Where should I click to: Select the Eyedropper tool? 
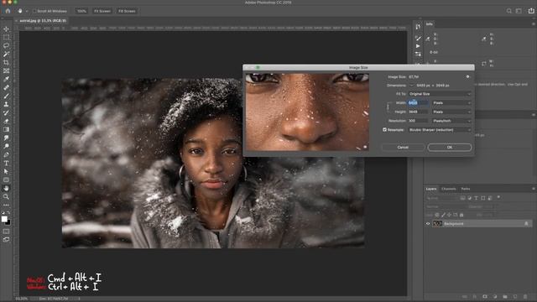point(6,79)
